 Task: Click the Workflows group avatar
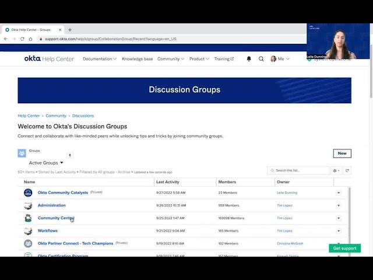(x=28, y=231)
